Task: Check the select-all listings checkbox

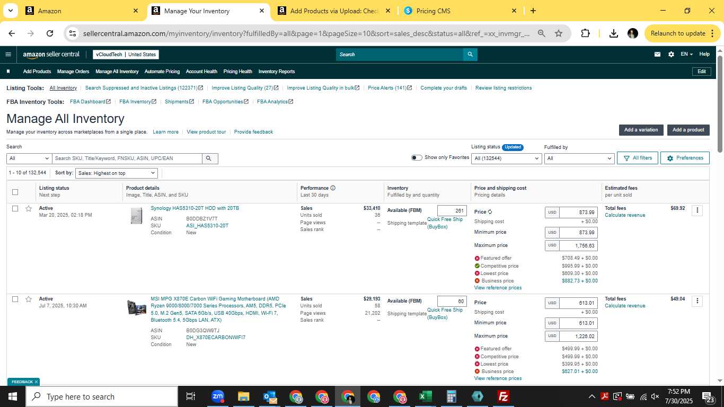Action: tap(15, 192)
